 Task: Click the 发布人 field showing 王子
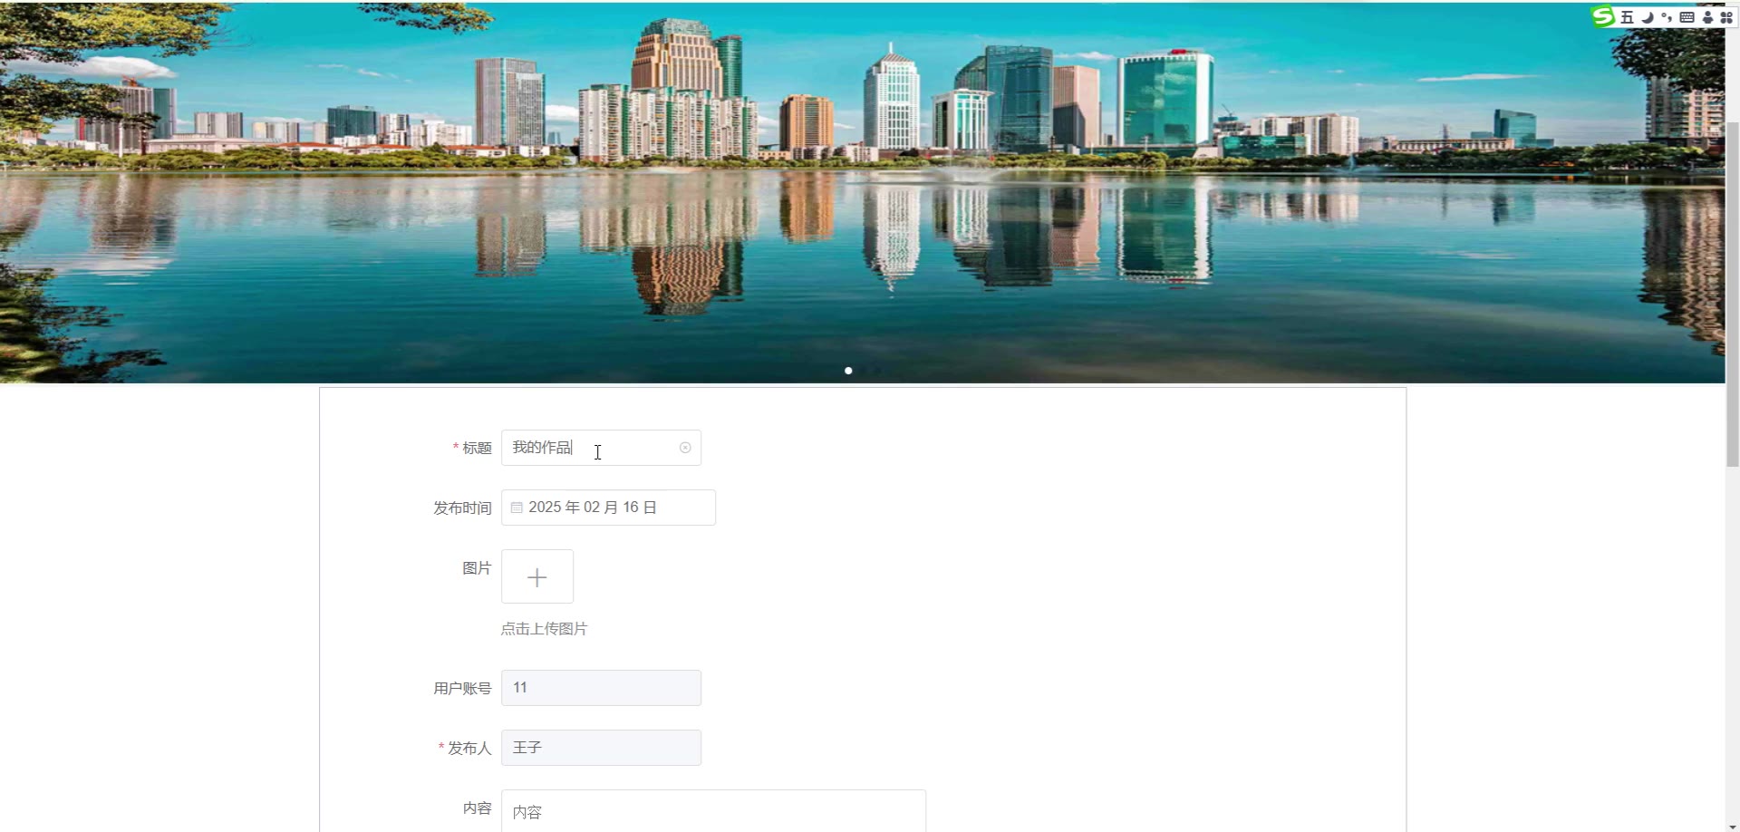[601, 748]
